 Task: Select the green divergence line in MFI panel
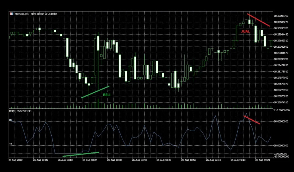[x=81, y=154]
